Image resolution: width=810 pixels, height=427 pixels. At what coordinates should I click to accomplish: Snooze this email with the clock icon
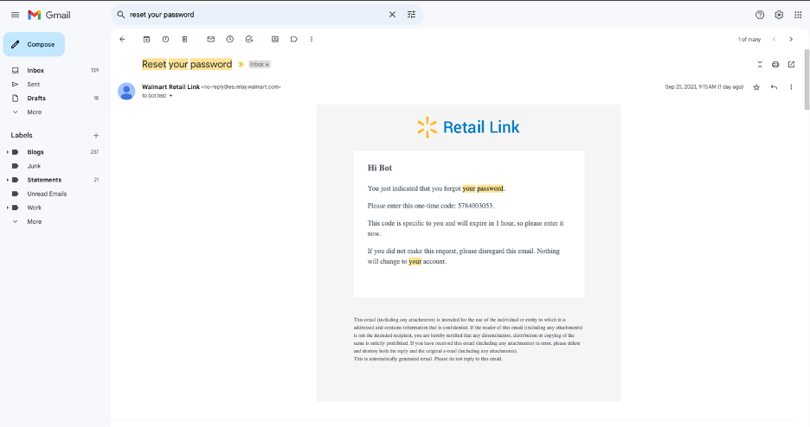(x=229, y=39)
